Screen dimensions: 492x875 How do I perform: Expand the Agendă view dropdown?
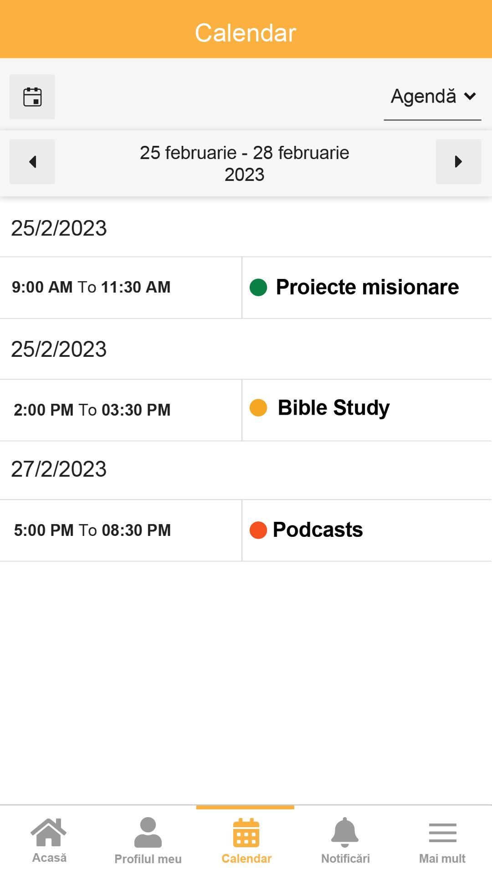[x=432, y=97]
